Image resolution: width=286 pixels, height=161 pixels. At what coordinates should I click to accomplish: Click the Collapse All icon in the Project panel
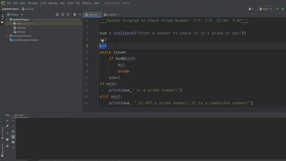pos(68,15)
